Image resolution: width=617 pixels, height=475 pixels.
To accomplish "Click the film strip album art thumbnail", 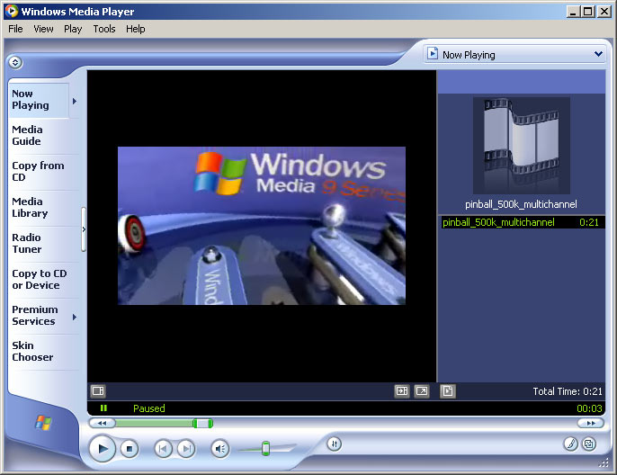I will coord(522,145).
